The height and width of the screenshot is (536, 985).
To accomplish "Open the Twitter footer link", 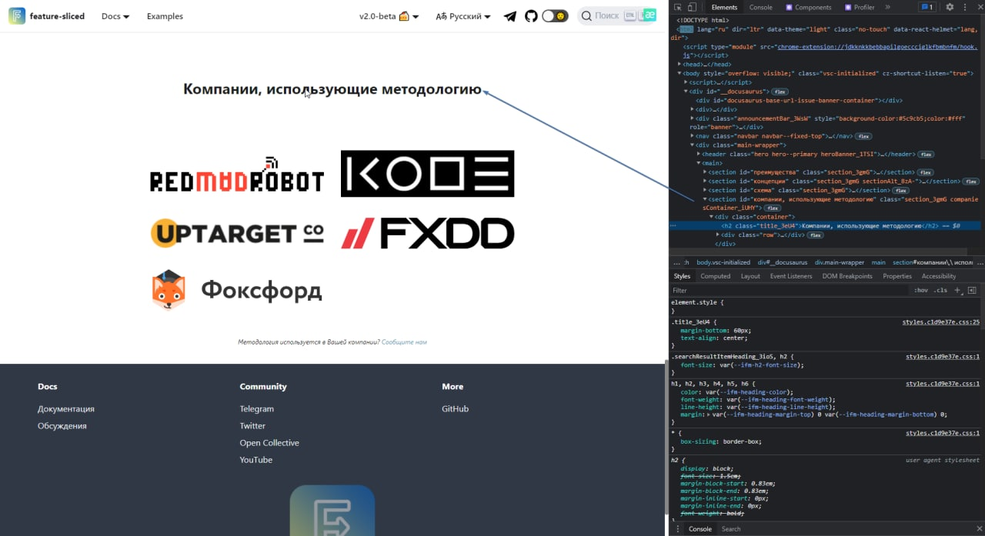I will point(252,426).
